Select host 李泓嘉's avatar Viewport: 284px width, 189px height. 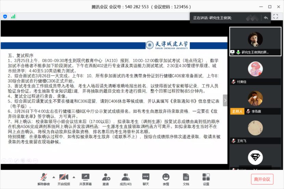click(255, 98)
